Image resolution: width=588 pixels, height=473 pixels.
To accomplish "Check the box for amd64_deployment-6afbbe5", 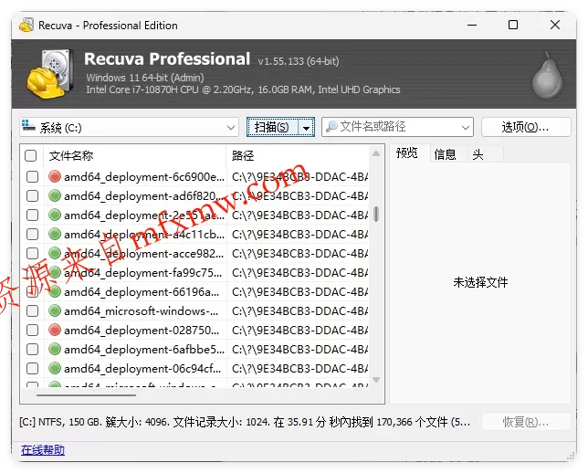I will (x=33, y=349).
